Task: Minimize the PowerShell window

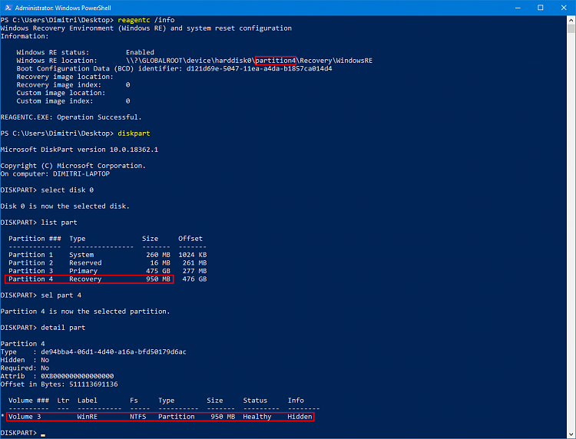Action: click(518, 8)
